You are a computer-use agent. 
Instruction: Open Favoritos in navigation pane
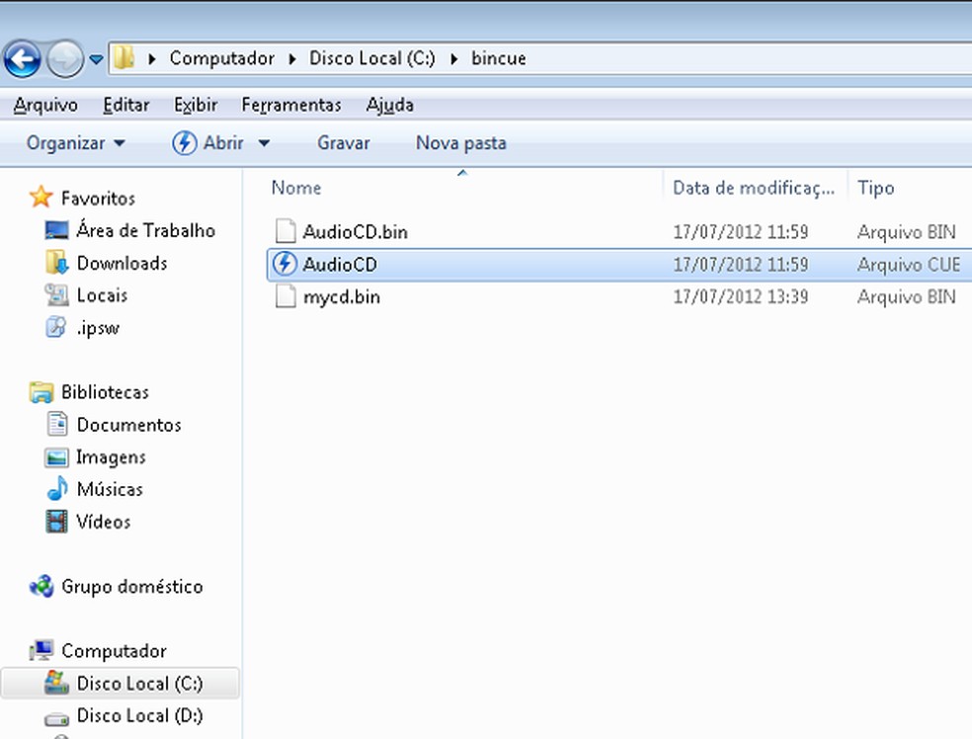[98, 199]
